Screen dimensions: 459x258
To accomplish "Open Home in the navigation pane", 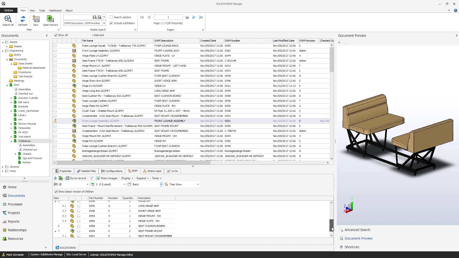I will point(12,187).
